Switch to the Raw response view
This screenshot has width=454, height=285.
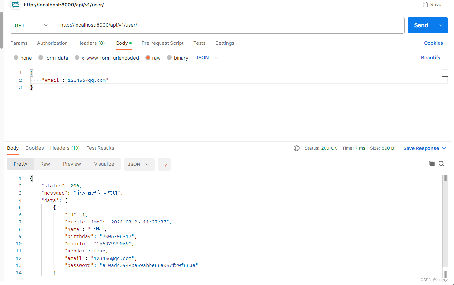pos(45,164)
